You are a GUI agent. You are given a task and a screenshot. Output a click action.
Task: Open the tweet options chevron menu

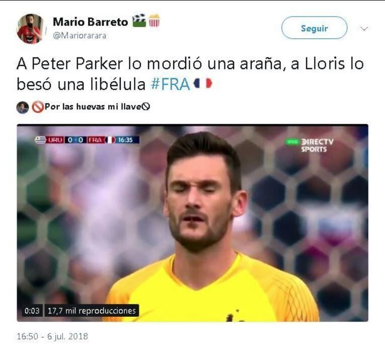coord(364,29)
